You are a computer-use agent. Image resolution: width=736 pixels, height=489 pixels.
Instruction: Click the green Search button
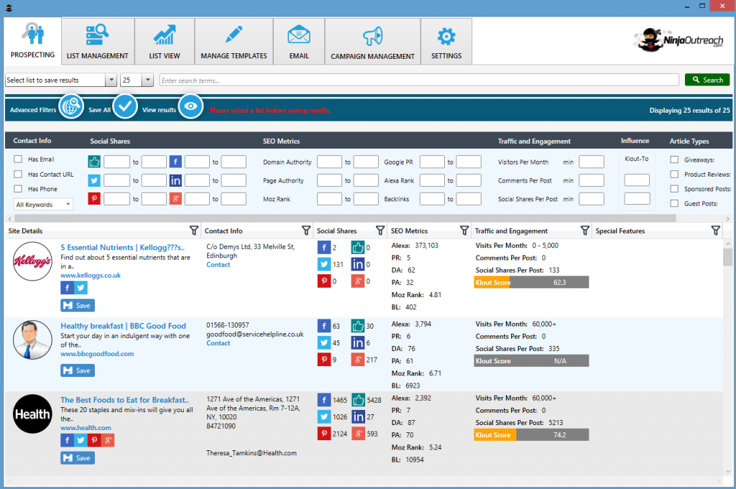707,80
